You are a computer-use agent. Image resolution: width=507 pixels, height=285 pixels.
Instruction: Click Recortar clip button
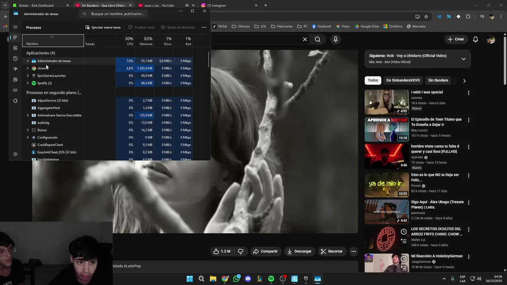(332, 251)
